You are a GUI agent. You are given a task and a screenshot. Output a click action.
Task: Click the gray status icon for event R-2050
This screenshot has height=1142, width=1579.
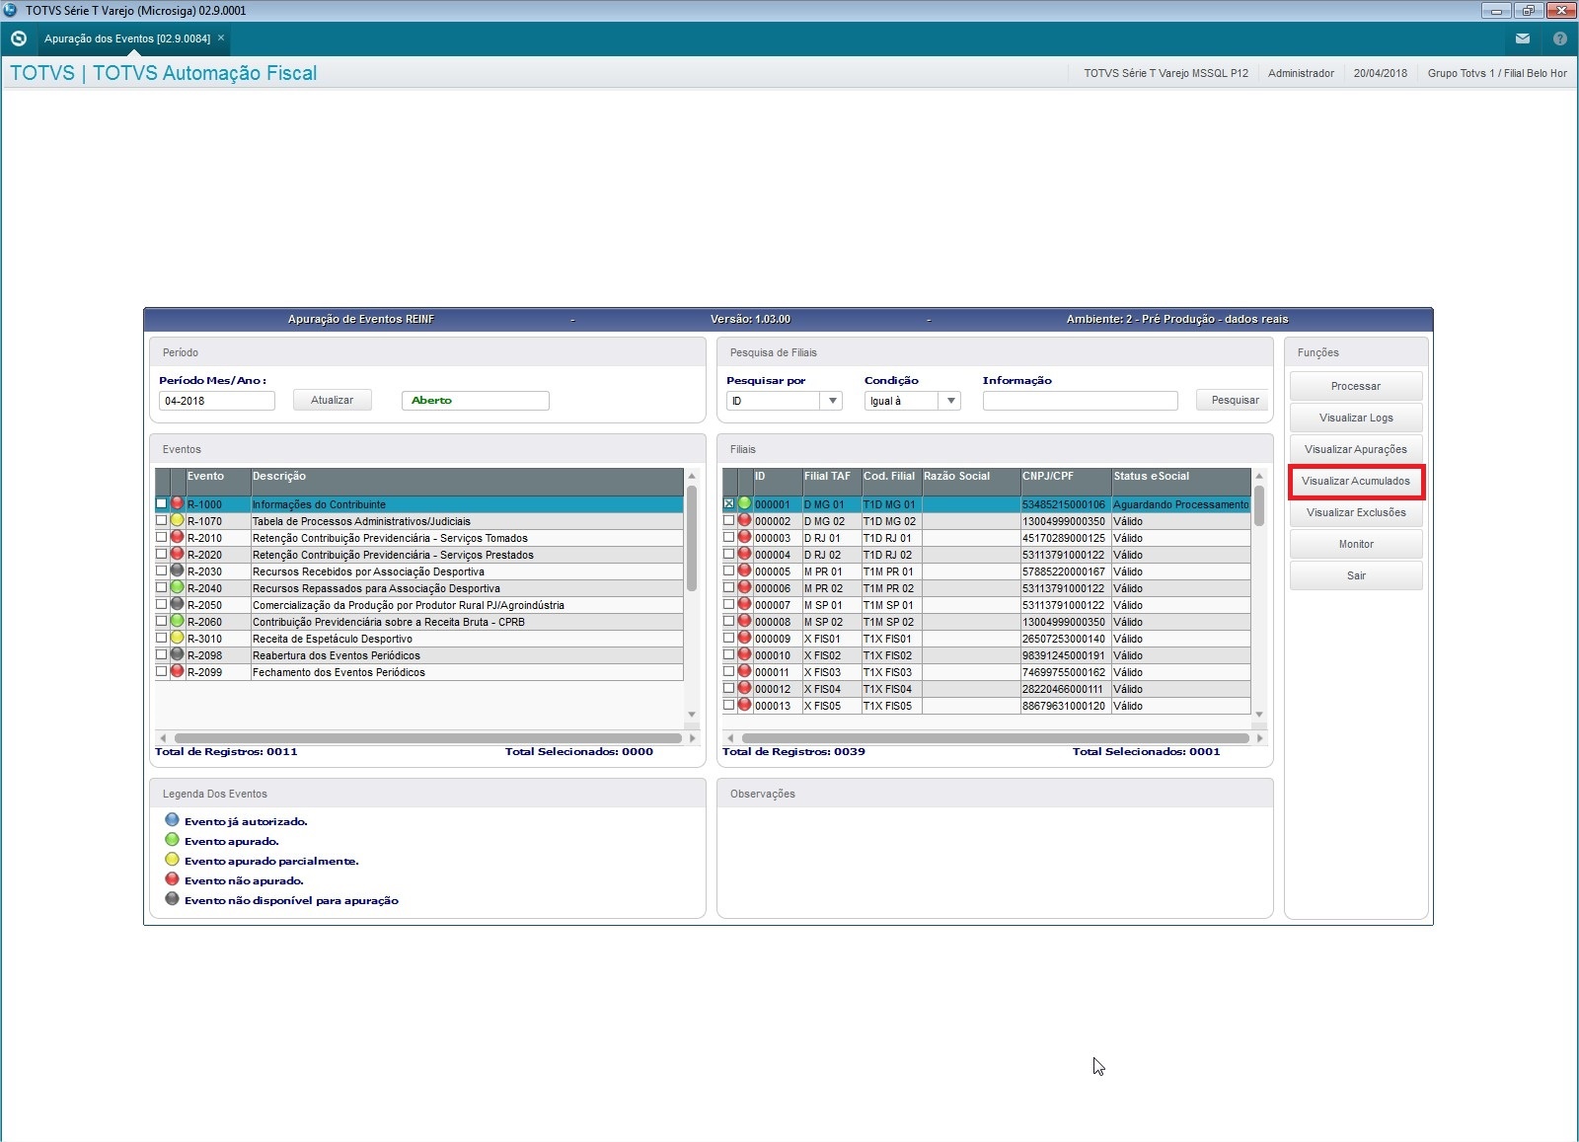point(178,604)
